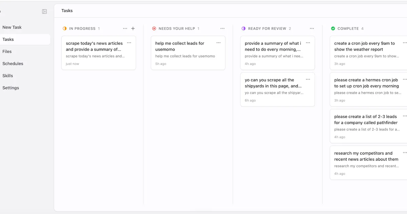Open the In Progress column options menu

(x=125, y=29)
